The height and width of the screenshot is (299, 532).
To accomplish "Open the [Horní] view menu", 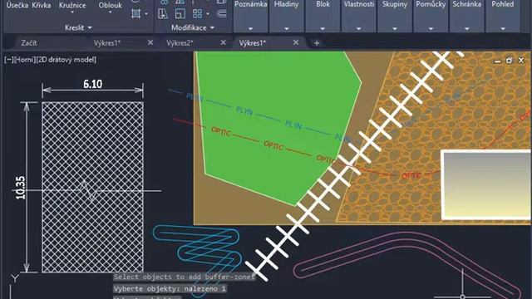I will [25, 60].
